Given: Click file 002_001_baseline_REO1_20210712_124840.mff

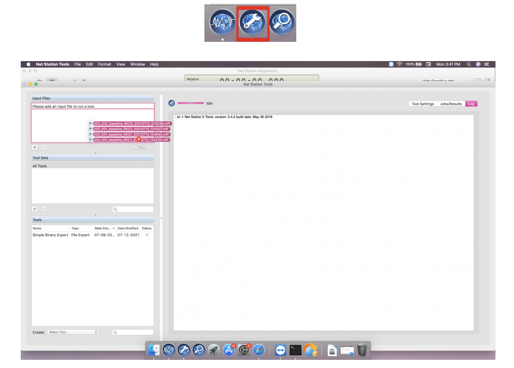Looking at the screenshot, I should tap(131, 134).
